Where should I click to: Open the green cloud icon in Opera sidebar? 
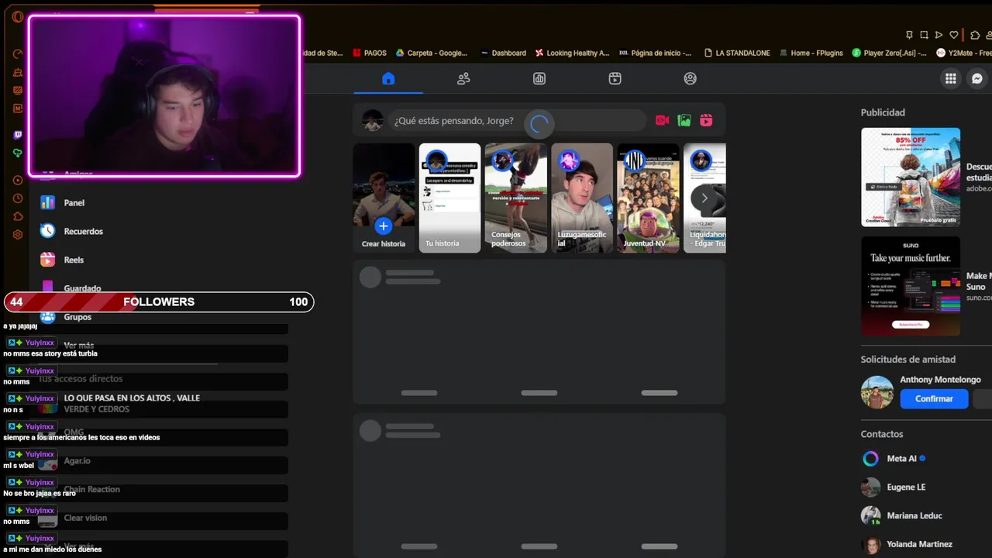tap(18, 153)
